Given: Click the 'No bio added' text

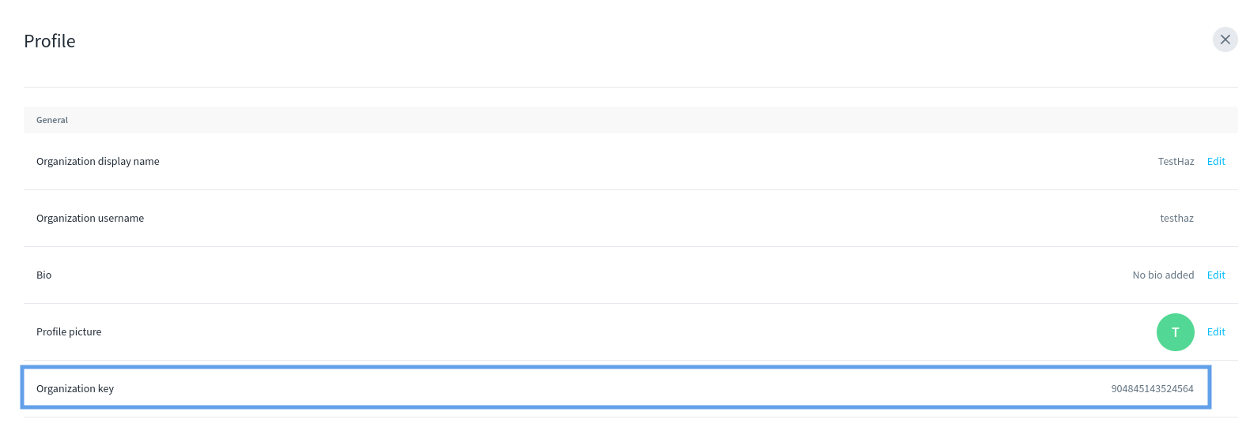Looking at the screenshot, I should (x=1163, y=275).
